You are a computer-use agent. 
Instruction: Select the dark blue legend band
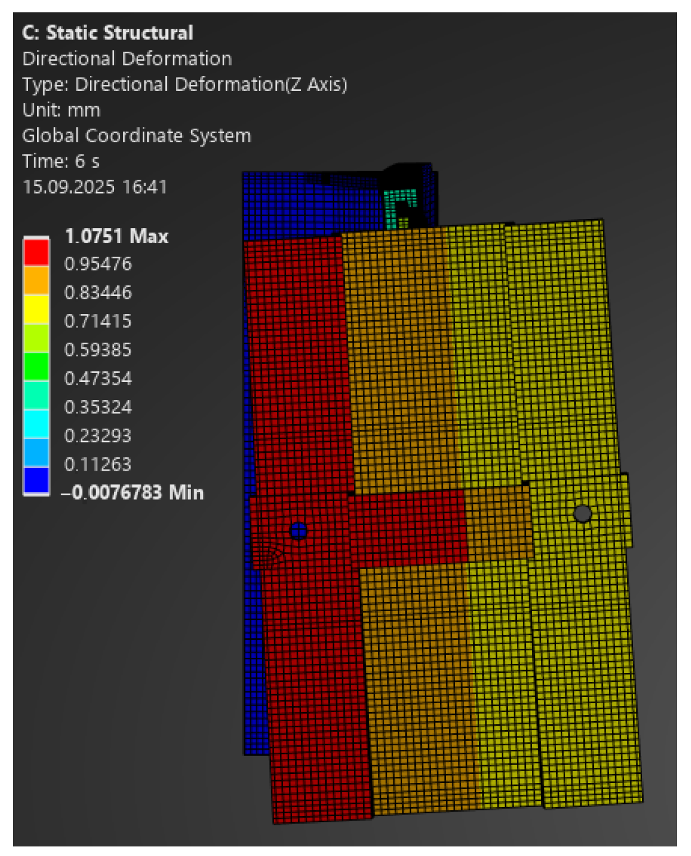click(x=36, y=480)
